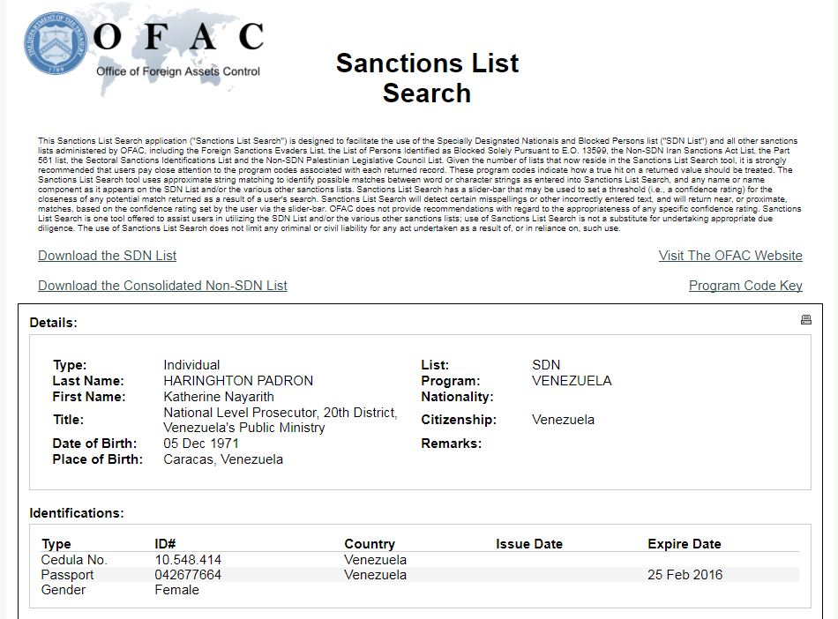Select the last name HARINGHTON PADRON value
The image size is (838, 619).
click(238, 381)
